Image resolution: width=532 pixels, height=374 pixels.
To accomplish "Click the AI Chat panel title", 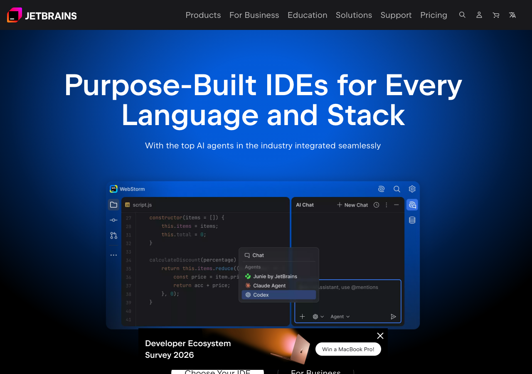I will (305, 205).
